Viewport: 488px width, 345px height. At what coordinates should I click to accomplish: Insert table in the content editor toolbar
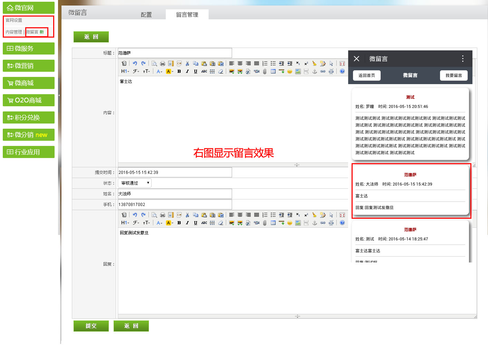coord(273,71)
